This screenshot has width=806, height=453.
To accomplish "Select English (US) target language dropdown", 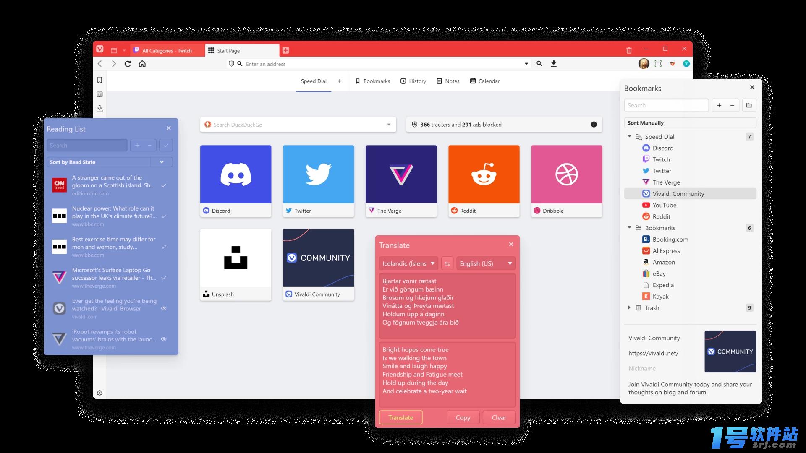I will (x=484, y=263).
